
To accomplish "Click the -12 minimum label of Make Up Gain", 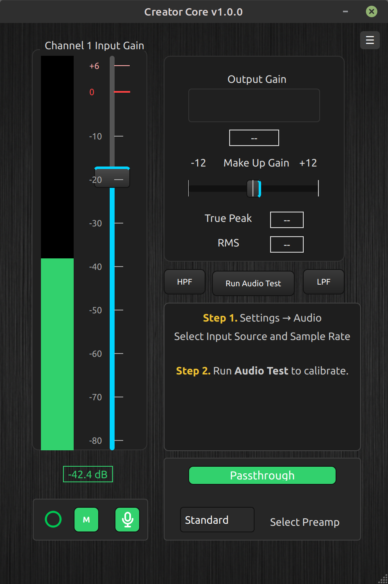I will pyautogui.click(x=199, y=163).
